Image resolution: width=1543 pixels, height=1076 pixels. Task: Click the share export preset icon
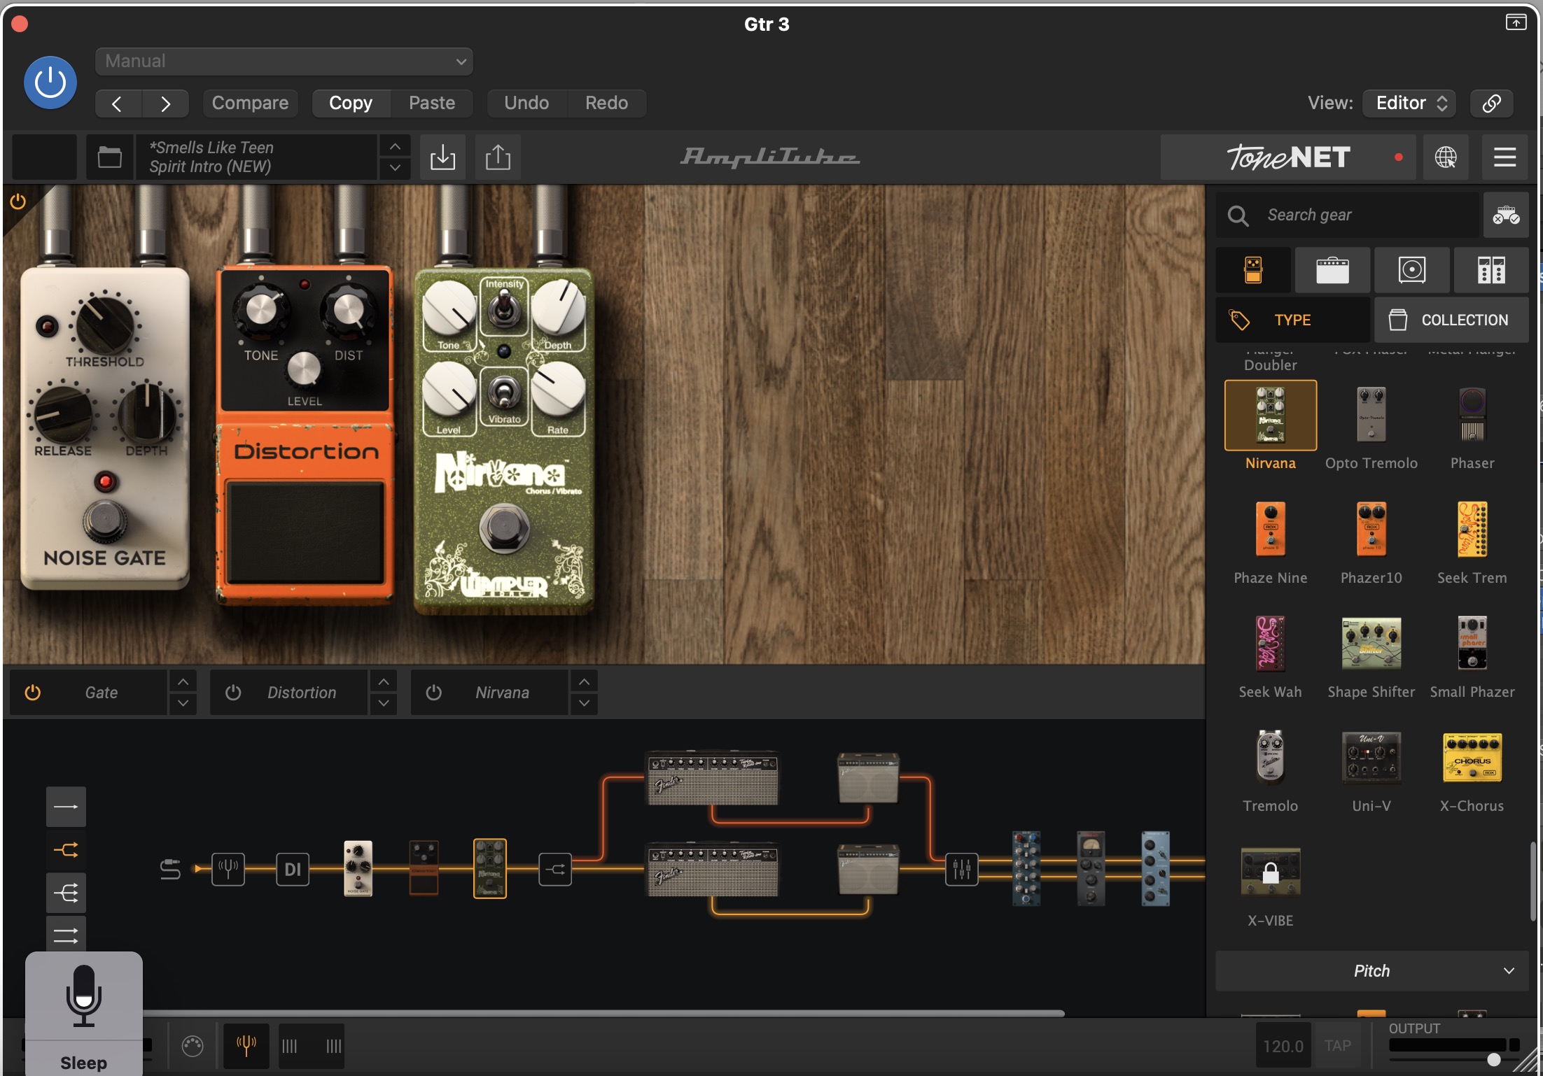[x=498, y=157]
